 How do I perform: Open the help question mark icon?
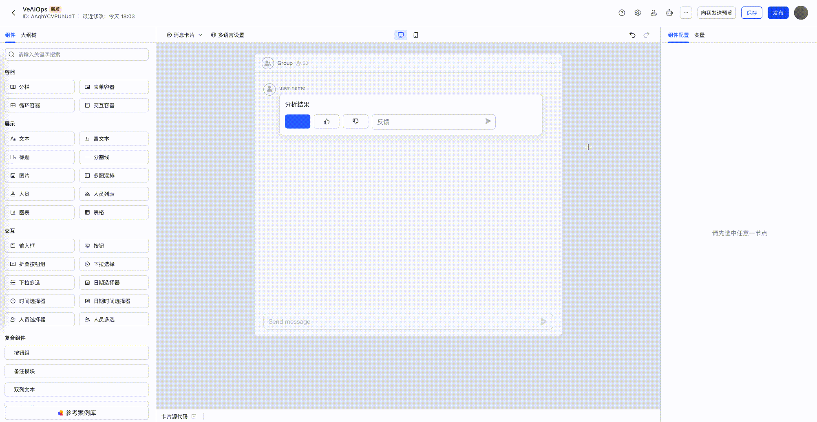point(622,13)
